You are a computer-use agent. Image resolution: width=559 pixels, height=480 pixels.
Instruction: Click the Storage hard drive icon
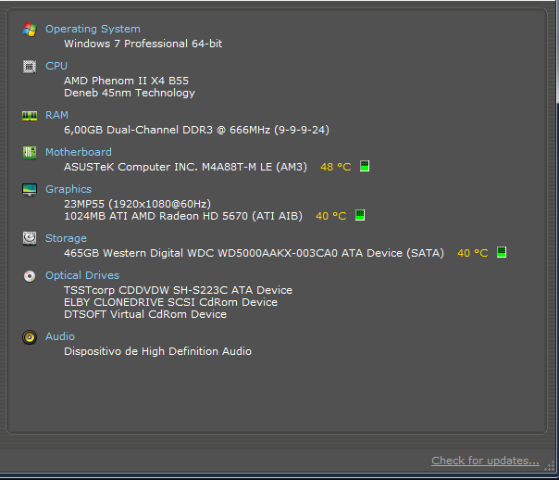(30, 238)
